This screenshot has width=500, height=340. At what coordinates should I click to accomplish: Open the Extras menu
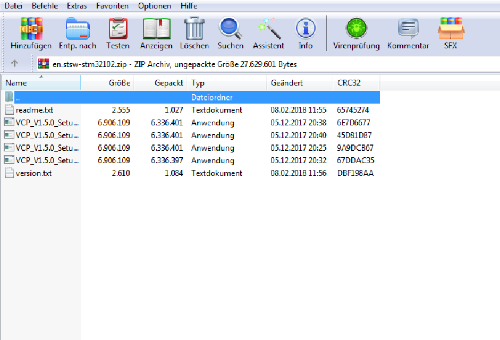[x=77, y=6]
